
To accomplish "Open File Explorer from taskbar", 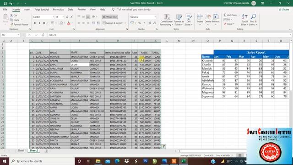I will [x=98, y=161].
